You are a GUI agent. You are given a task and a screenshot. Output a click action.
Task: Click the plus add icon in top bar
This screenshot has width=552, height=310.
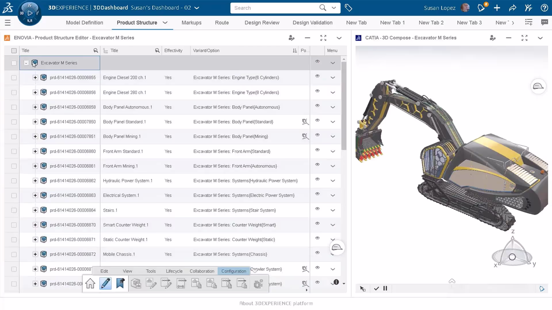(497, 8)
